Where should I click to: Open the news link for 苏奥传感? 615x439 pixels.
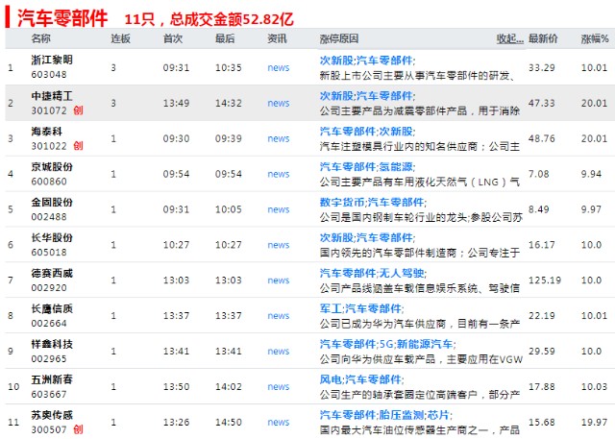point(279,423)
